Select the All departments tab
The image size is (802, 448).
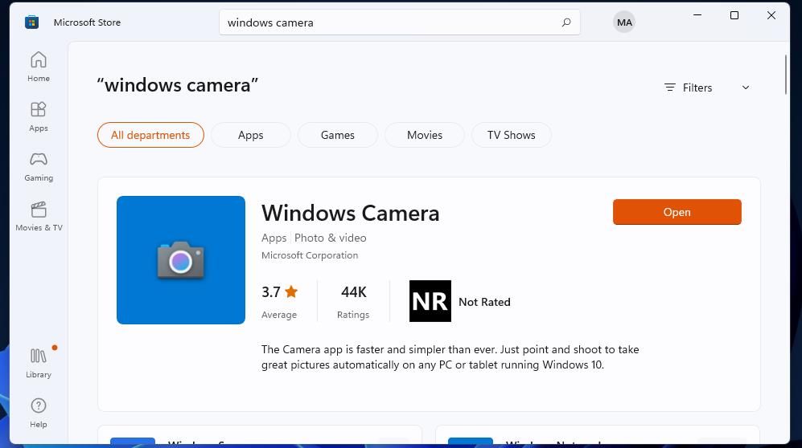click(x=150, y=135)
